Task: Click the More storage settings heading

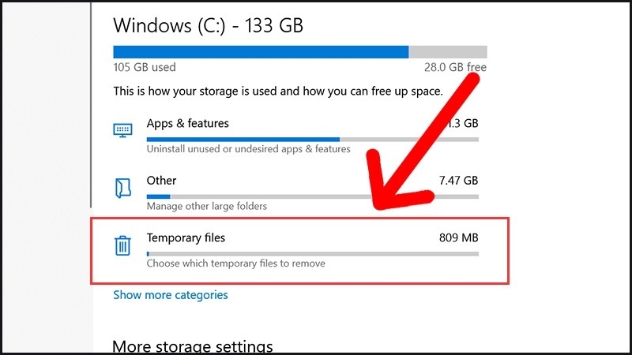Action: click(x=192, y=346)
